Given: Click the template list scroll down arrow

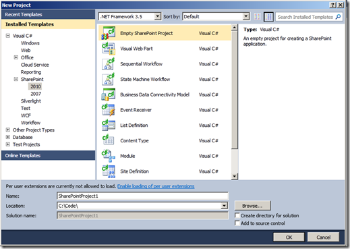Looking at the screenshot, I should pos(234,176).
